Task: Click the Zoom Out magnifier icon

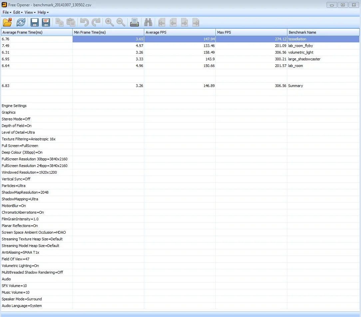Action: pos(121,22)
